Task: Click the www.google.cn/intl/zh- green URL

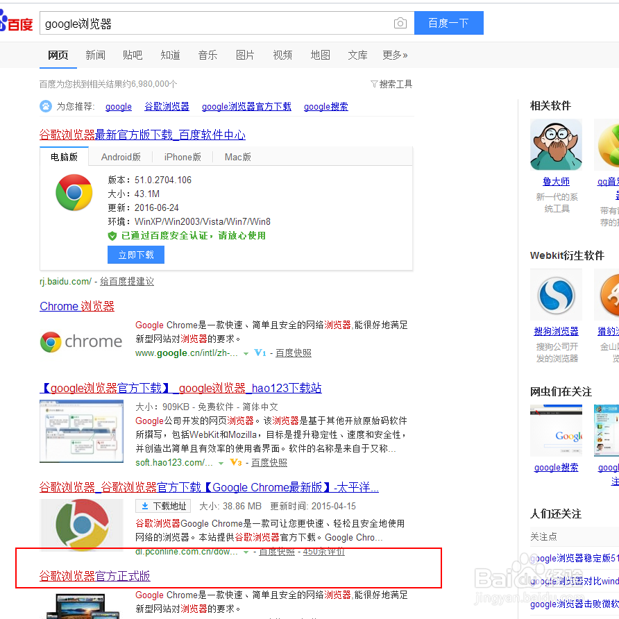Action: 187,353
